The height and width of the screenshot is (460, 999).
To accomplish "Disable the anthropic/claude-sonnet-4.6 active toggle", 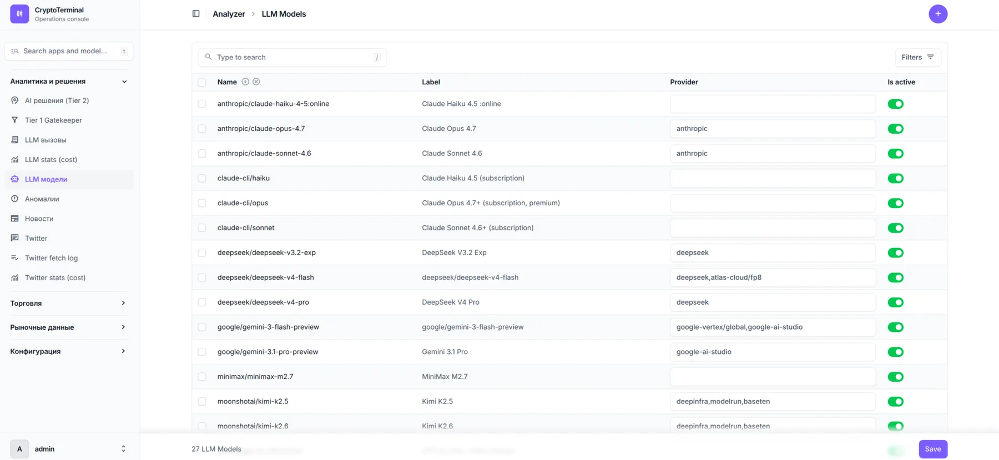I will point(895,154).
